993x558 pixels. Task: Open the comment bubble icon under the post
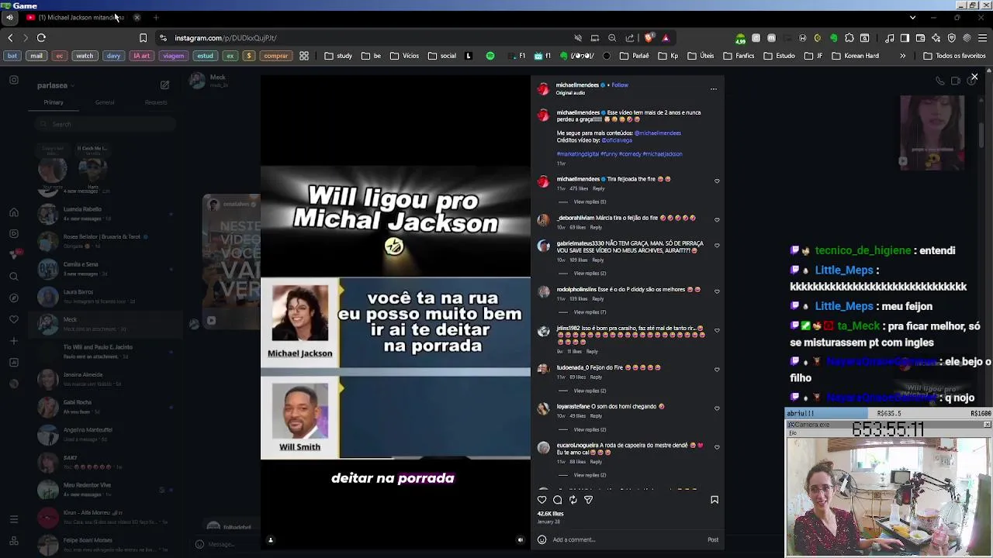pyautogui.click(x=558, y=500)
